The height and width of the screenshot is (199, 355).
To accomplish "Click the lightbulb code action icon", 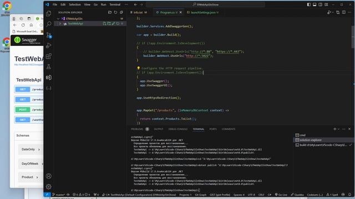I will click(138, 68).
